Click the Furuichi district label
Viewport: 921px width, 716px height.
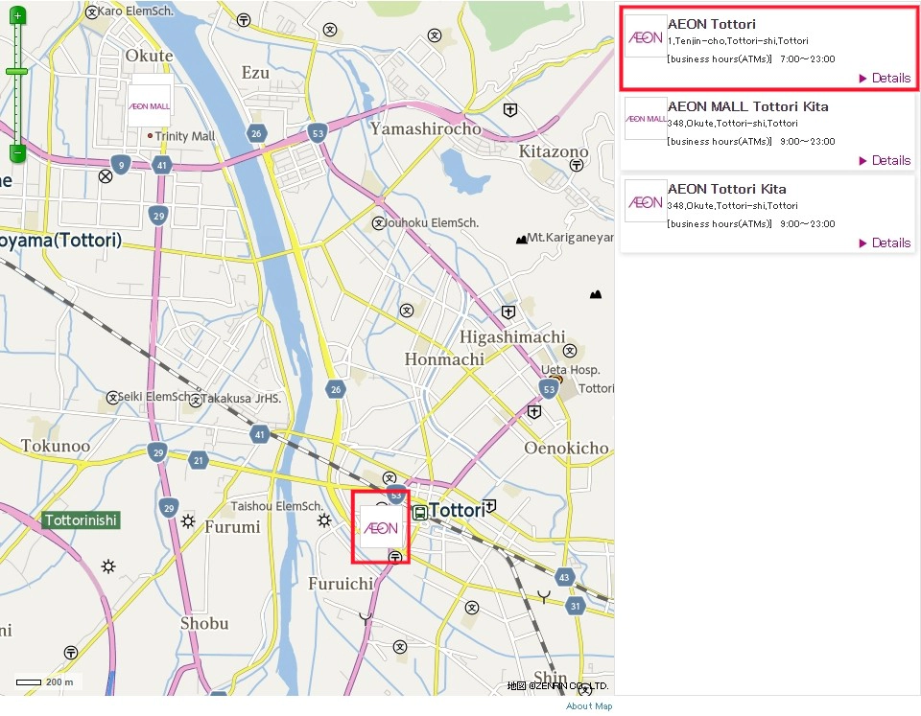coord(341,584)
